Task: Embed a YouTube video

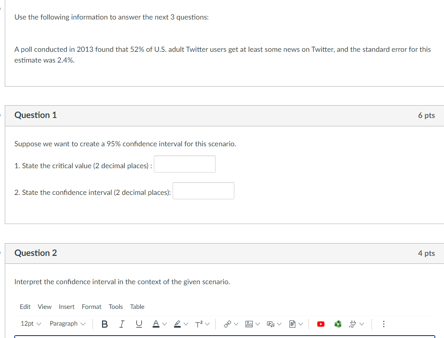Action: coord(321,324)
